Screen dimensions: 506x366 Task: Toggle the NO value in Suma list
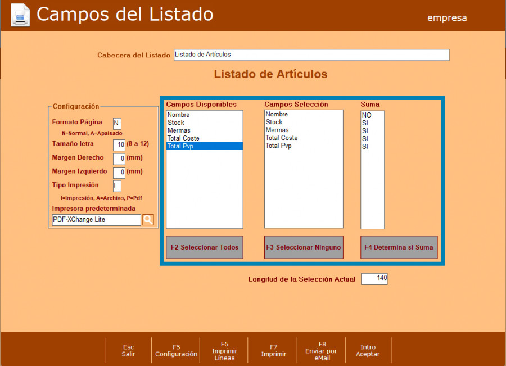(x=367, y=115)
